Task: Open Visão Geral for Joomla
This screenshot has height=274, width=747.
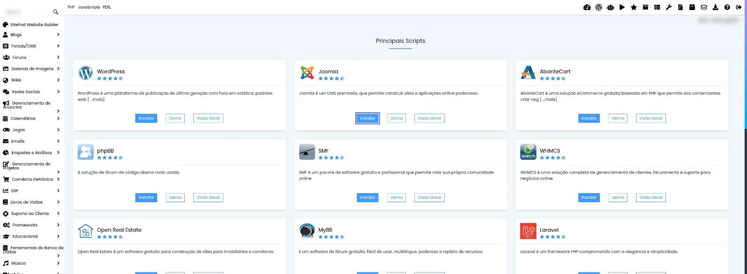Action: [x=429, y=118]
